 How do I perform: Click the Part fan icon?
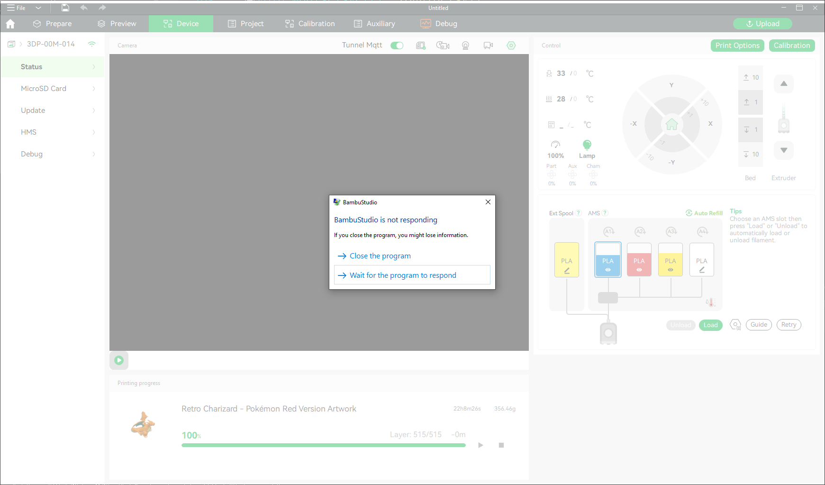point(552,175)
